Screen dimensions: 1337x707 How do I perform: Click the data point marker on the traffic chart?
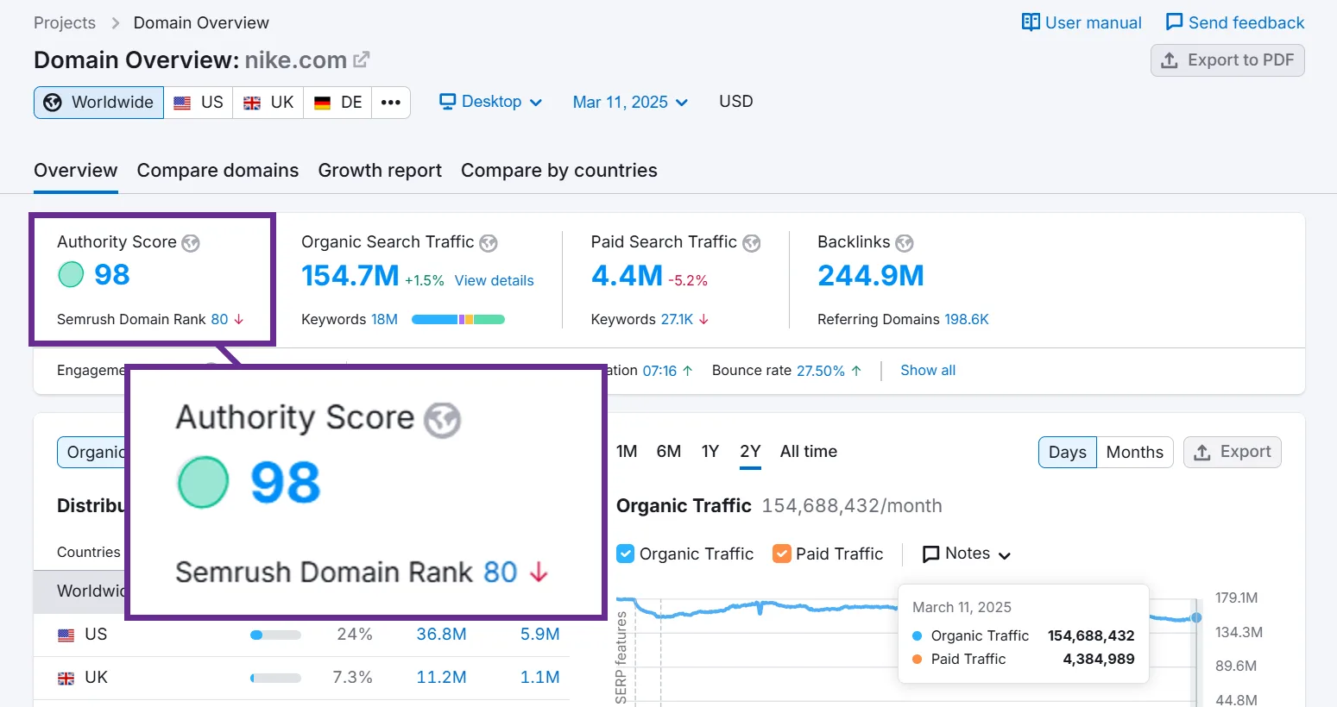point(1196,617)
